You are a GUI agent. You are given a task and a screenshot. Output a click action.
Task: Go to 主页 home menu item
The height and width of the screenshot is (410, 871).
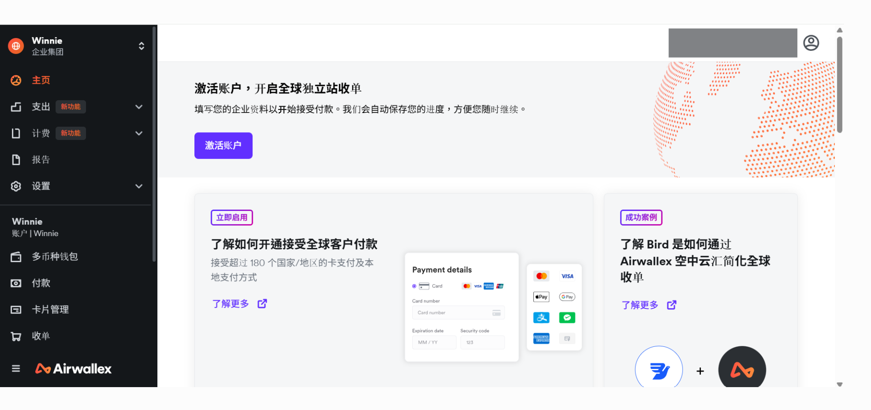(41, 81)
